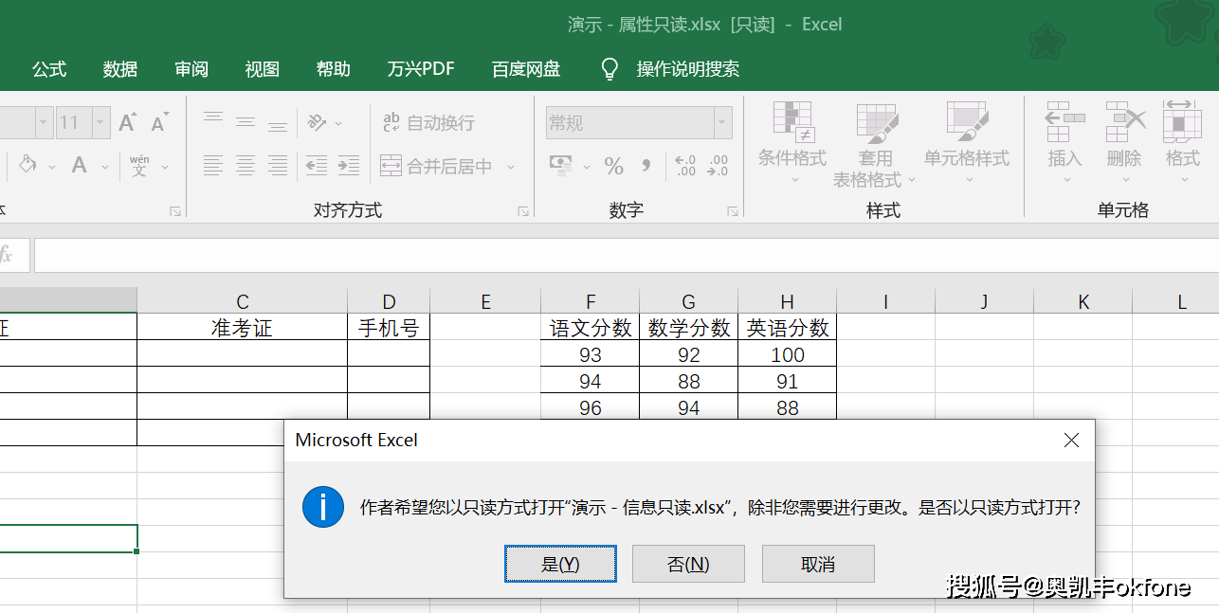
Task: Click the fx insert function icon
Action: (7, 255)
